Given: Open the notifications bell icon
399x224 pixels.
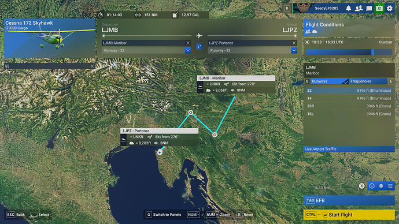Looking at the screenshot, I should tap(348, 8).
